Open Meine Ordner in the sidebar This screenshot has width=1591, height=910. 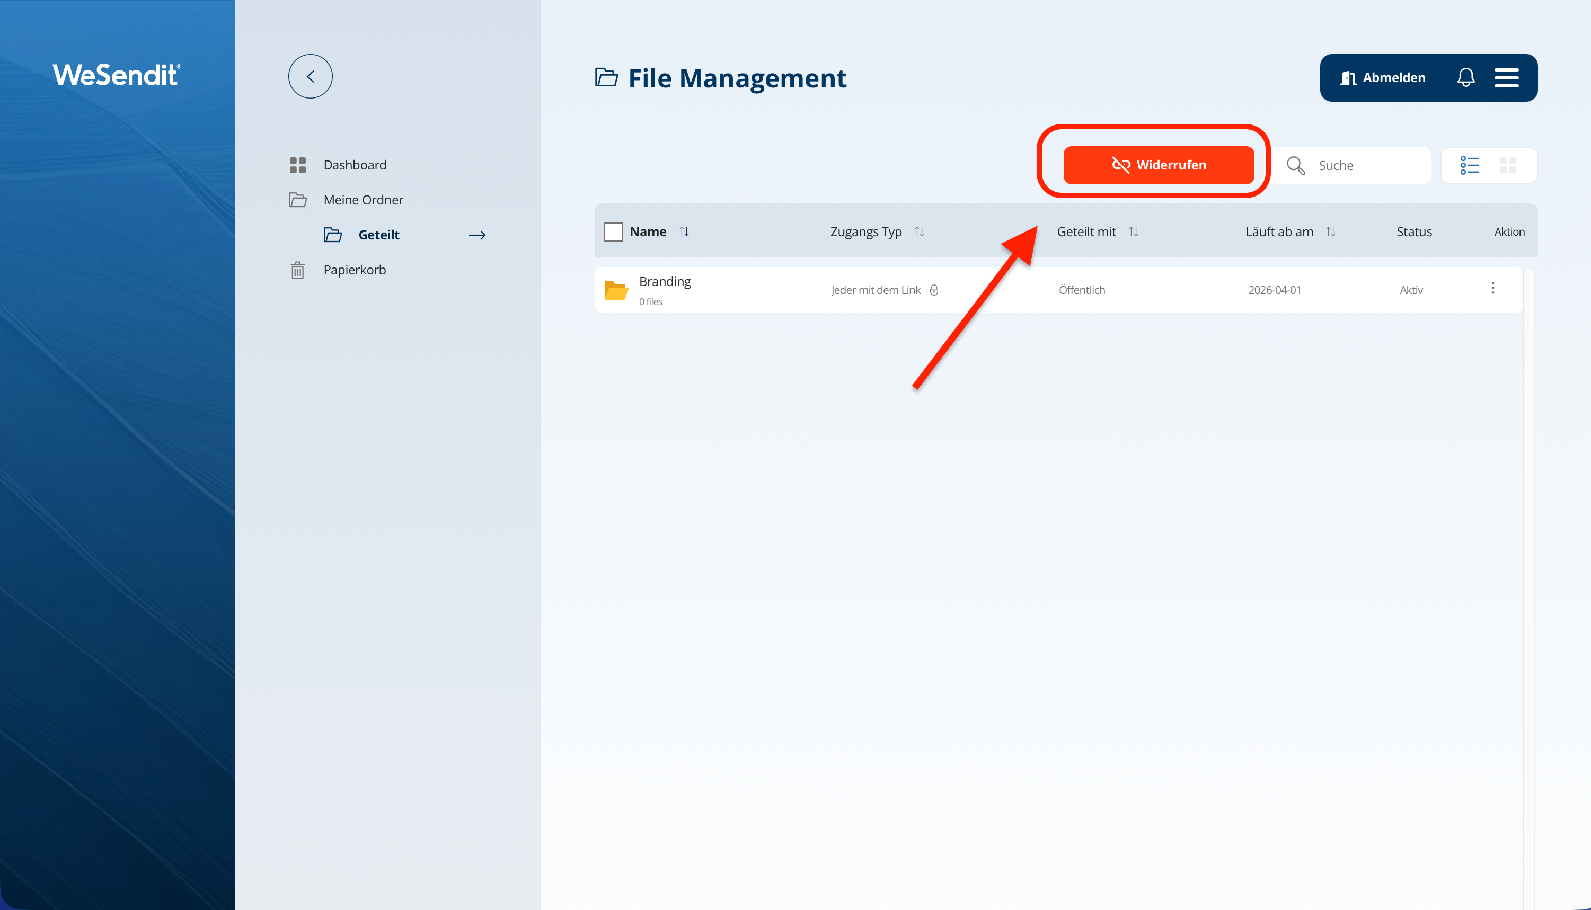point(363,200)
